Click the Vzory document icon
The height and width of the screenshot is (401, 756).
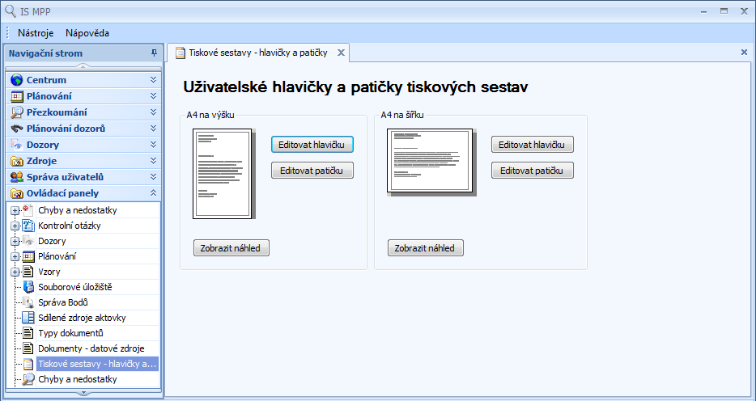pos(28,272)
